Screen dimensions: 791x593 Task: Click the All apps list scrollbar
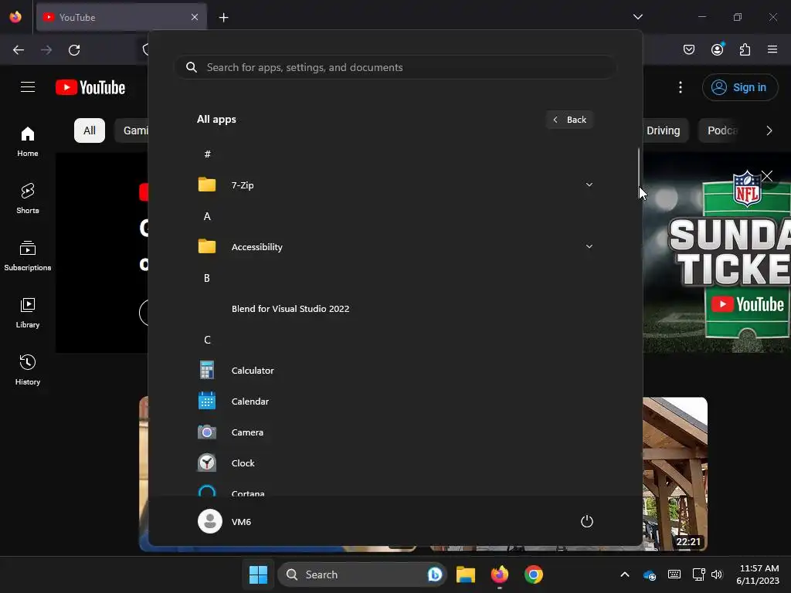(x=639, y=168)
